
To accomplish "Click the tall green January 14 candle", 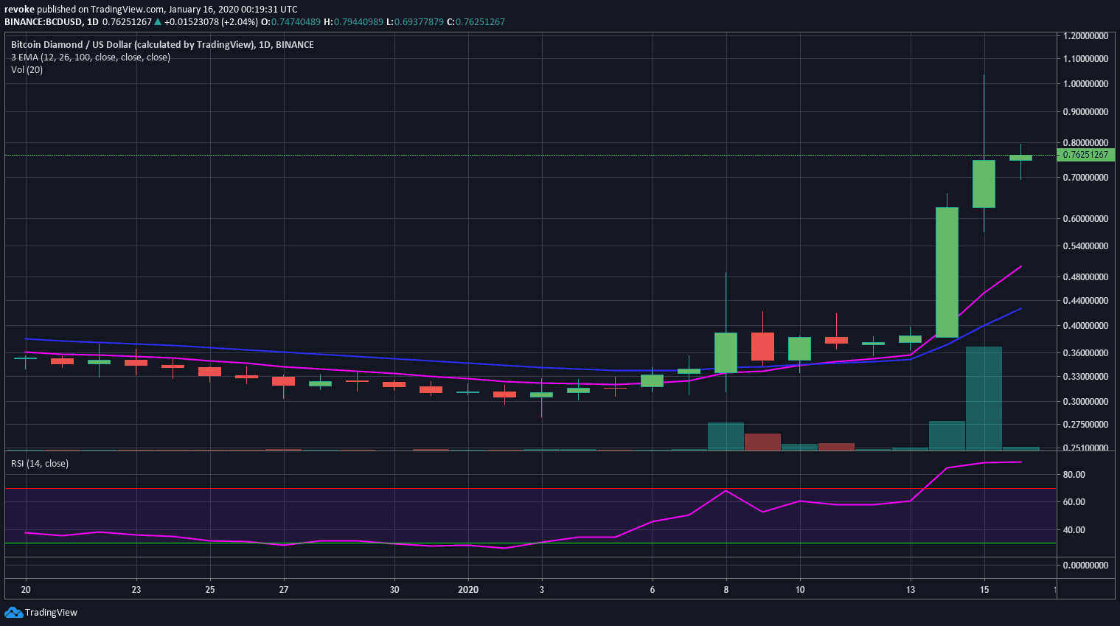I will coord(947,272).
